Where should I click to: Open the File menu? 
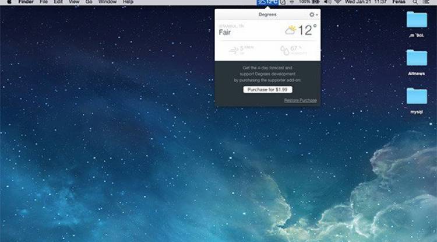[x=44, y=2]
